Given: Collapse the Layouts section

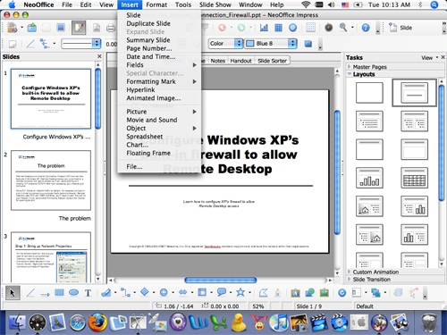Looking at the screenshot, I should [364, 74].
